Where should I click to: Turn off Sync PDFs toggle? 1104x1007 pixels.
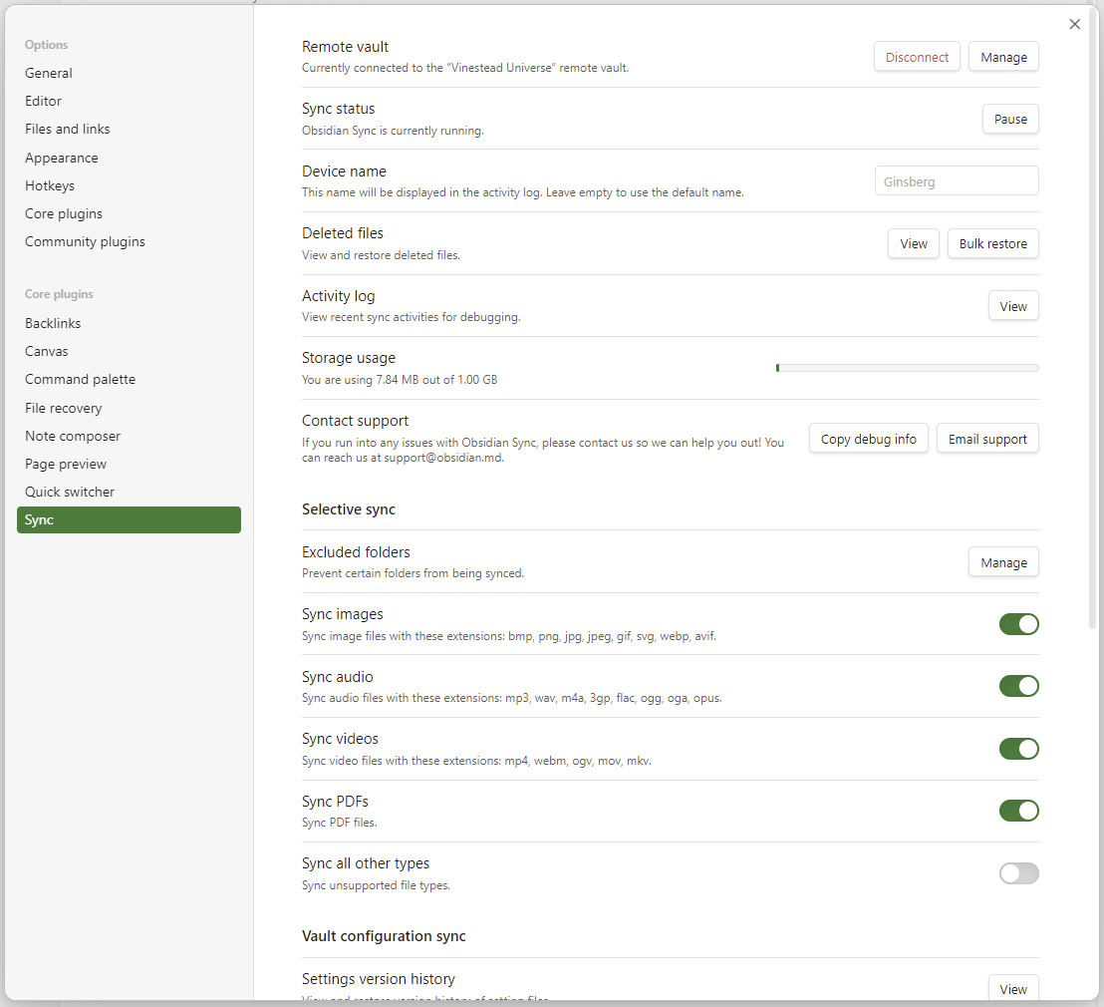click(x=1018, y=811)
